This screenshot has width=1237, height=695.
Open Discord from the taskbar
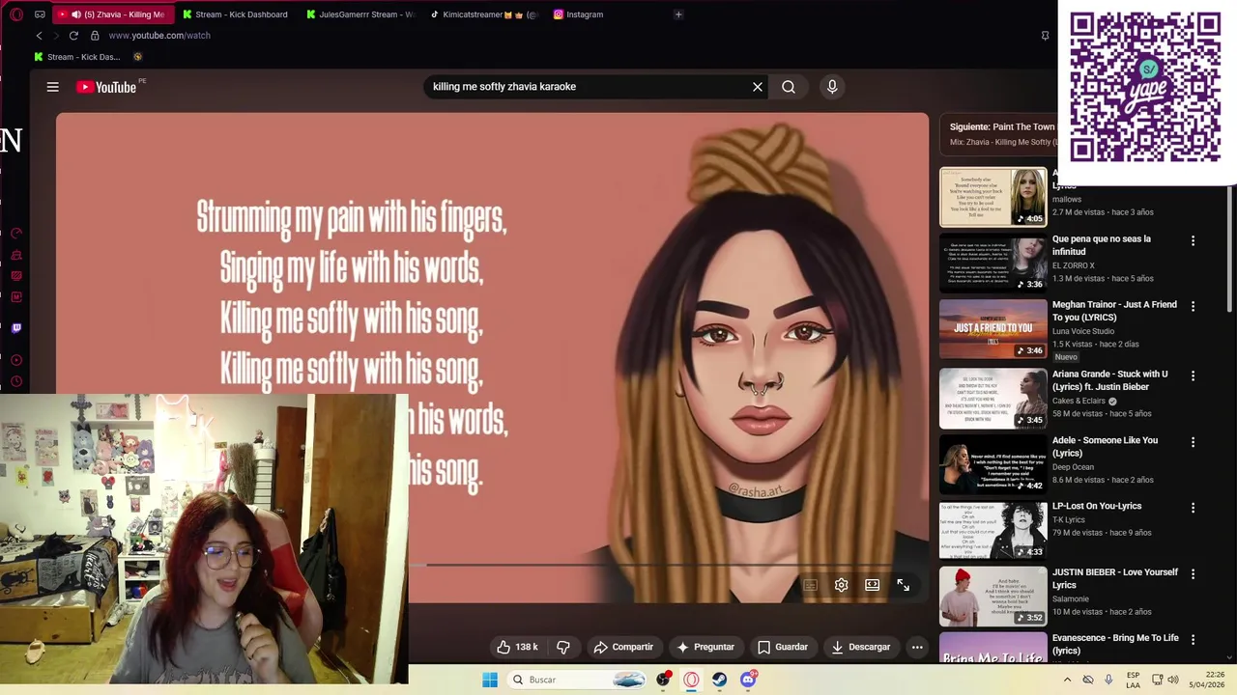pyautogui.click(x=748, y=680)
